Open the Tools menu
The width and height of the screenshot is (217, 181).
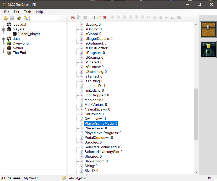click(28, 12)
